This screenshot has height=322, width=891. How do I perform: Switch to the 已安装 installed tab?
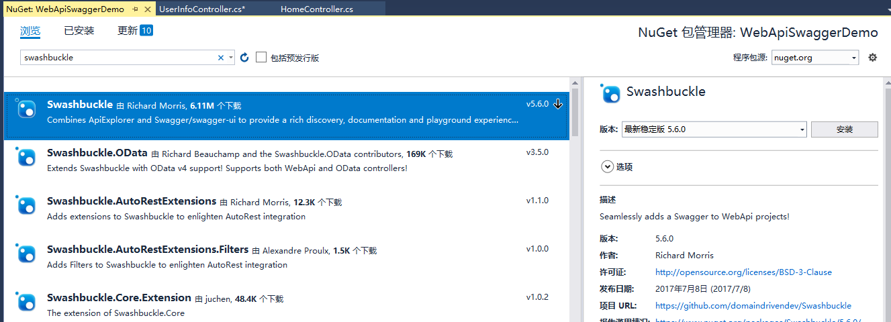(79, 31)
